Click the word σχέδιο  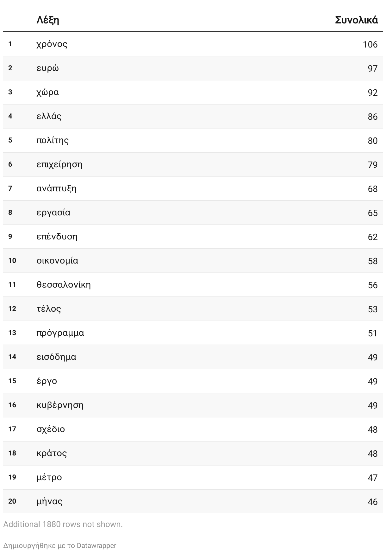tap(51, 429)
